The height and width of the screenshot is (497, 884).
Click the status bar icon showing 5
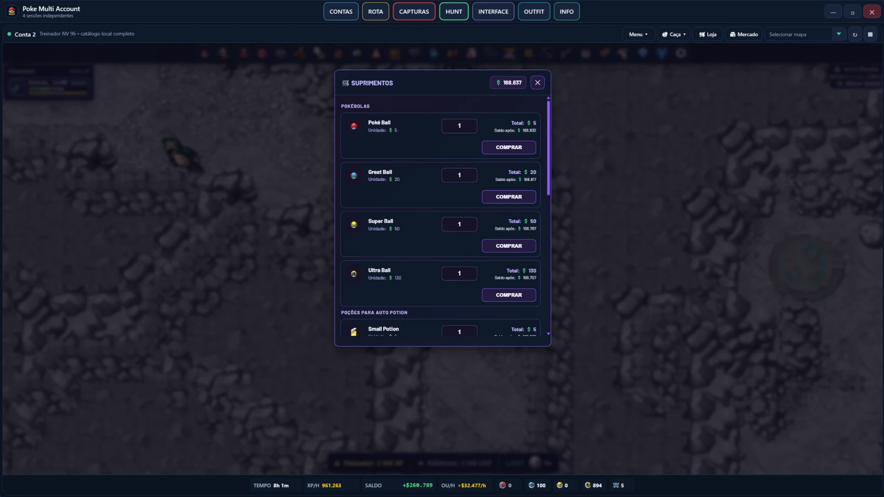616,485
